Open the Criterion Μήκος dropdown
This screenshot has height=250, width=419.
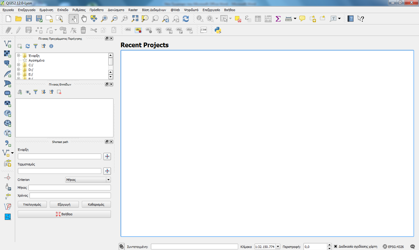88,180
